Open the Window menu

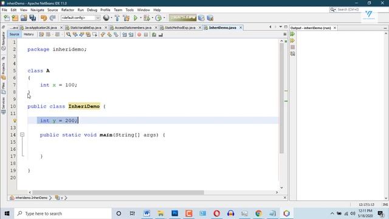pos(143,10)
